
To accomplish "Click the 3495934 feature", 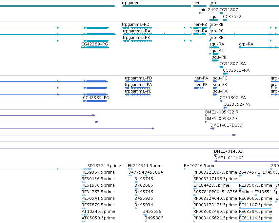I will [x=136, y=209].
